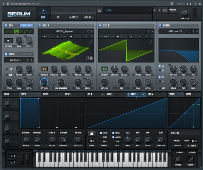Screen dimensions: 203x170
Task: Click the POLY voice count stepper
Action: click(x=194, y=141)
